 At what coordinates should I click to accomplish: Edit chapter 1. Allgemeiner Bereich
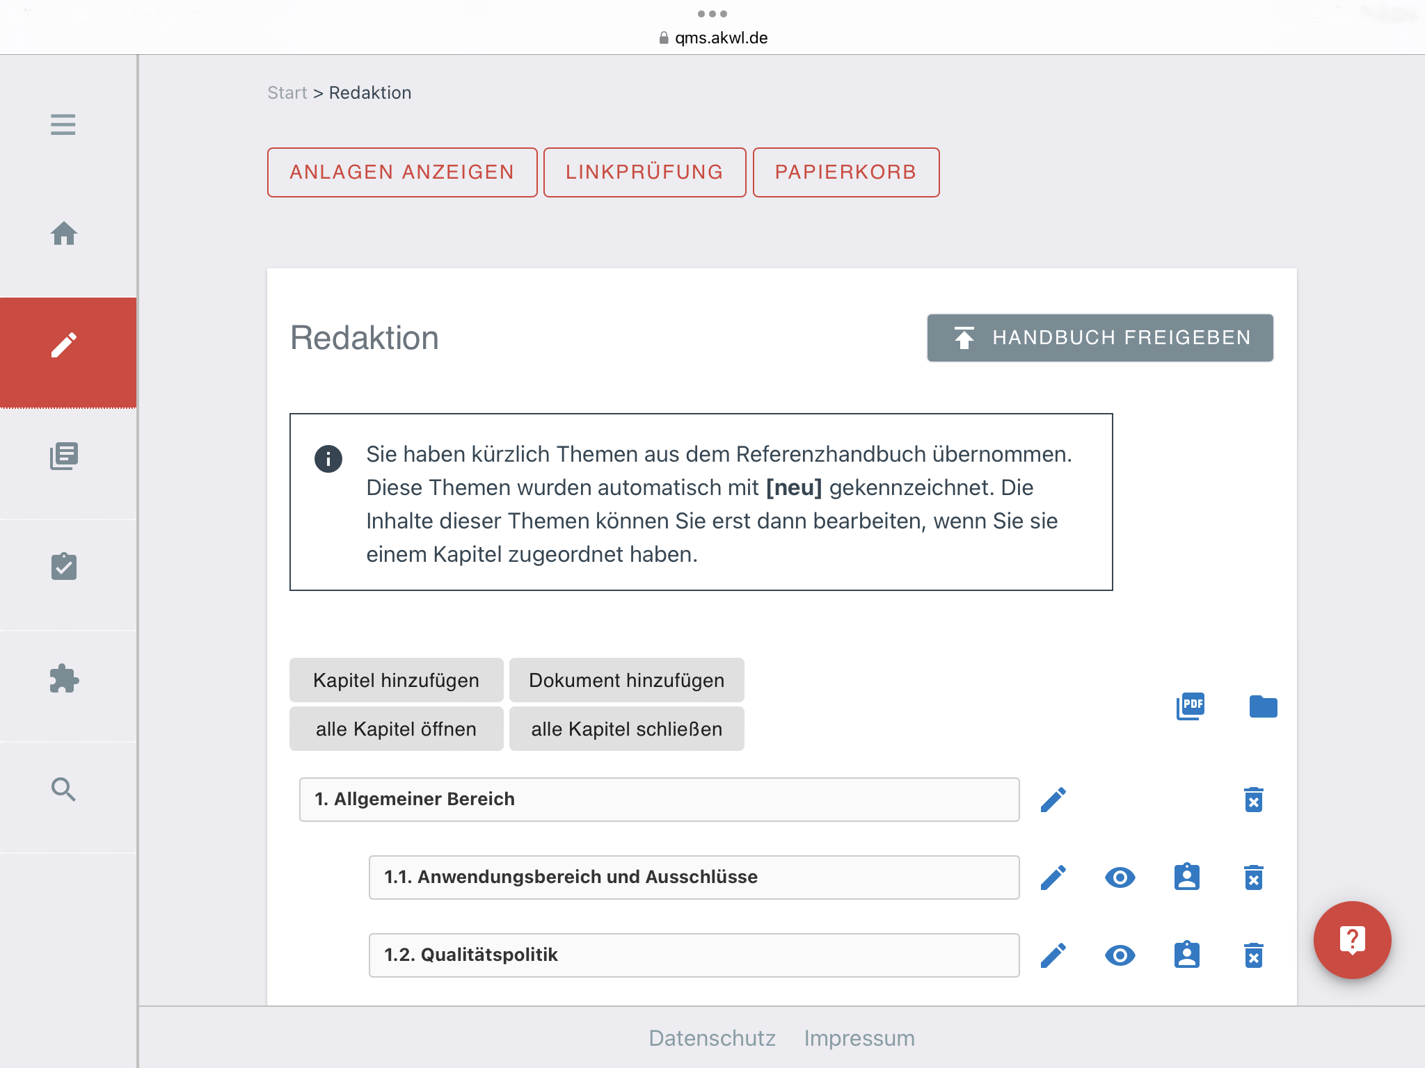tap(1053, 800)
